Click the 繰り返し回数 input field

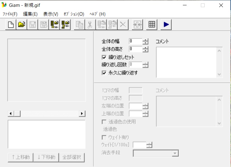136,65
